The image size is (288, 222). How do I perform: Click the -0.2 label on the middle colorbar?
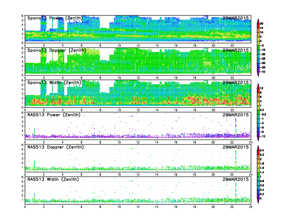pos(263,114)
